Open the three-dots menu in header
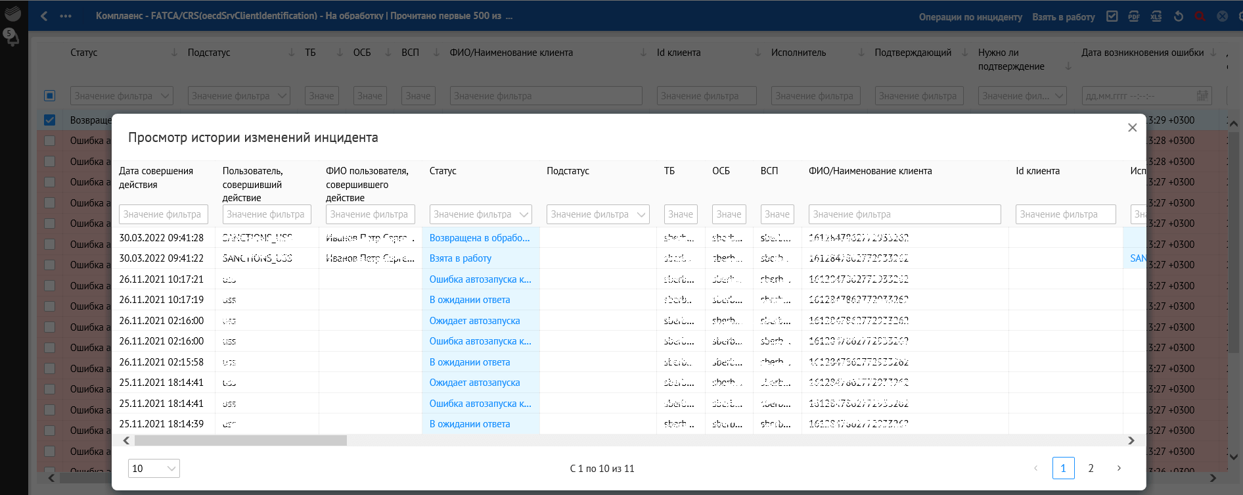Screen dimensions: 1243x495 (x=66, y=16)
